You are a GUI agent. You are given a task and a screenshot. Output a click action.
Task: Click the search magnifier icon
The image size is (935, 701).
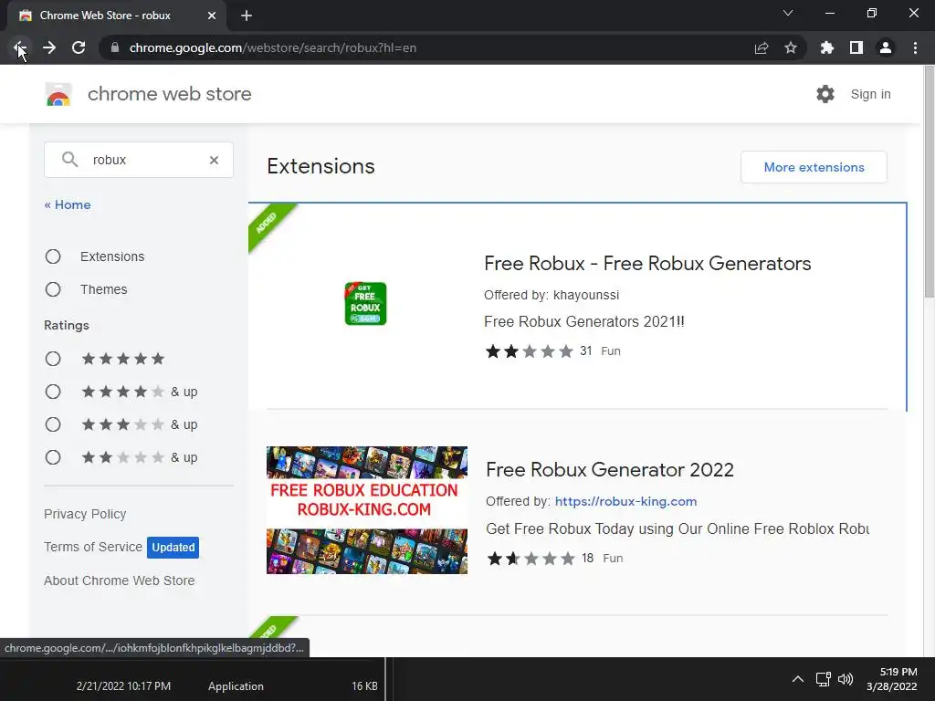(x=69, y=159)
